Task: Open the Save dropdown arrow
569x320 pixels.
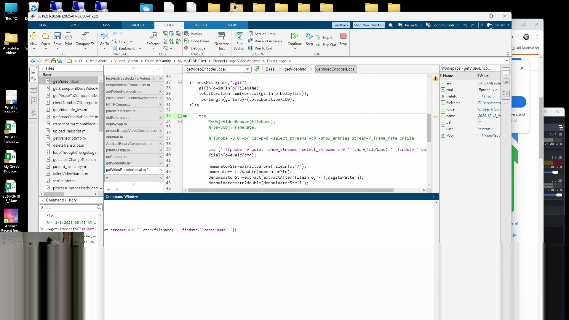Action: tap(57, 48)
